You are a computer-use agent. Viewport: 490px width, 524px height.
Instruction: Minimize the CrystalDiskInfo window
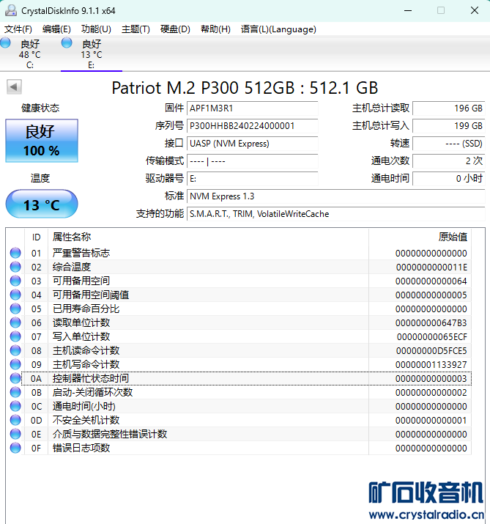408,11
